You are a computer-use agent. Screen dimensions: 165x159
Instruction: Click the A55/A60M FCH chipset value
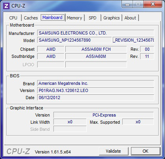click(96, 49)
